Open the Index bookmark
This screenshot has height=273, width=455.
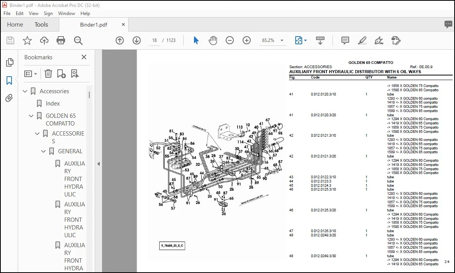[52, 104]
